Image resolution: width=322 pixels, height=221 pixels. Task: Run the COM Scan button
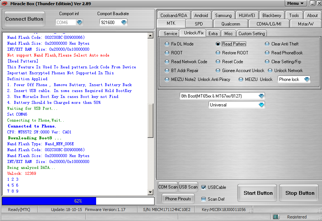click(168, 187)
